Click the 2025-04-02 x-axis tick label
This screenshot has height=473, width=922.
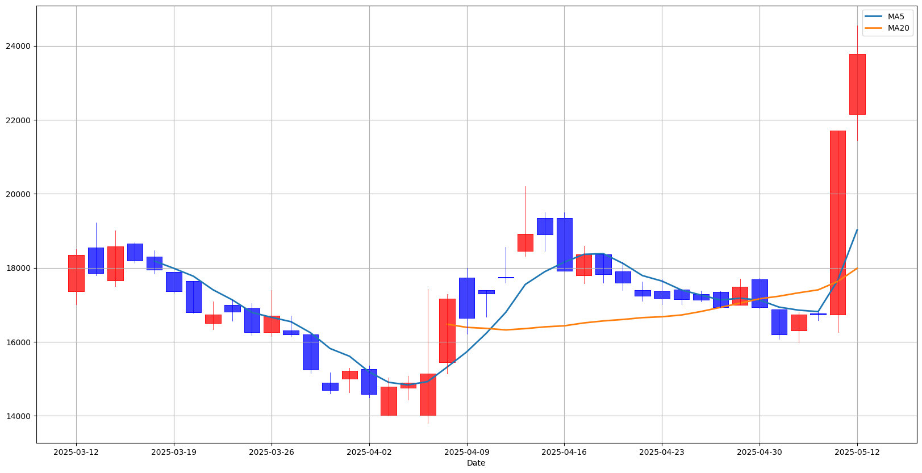click(x=369, y=452)
